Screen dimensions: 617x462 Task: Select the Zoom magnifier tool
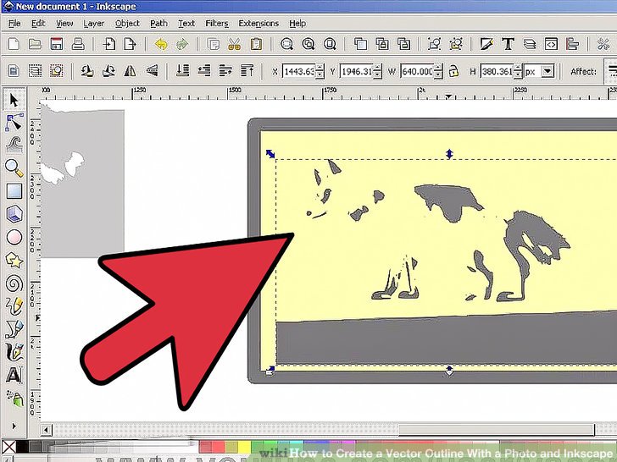[14, 168]
